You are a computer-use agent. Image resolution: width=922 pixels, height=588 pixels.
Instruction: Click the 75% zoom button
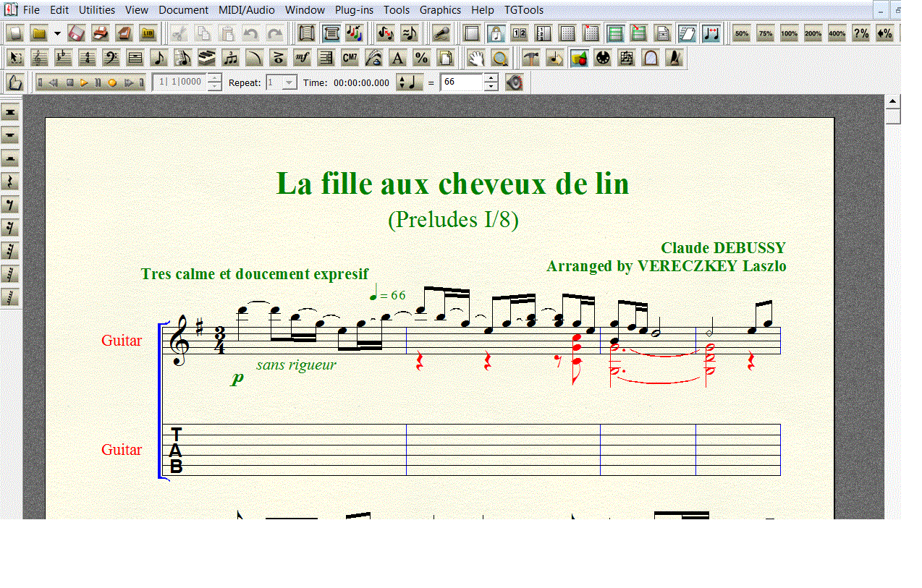[x=766, y=33]
